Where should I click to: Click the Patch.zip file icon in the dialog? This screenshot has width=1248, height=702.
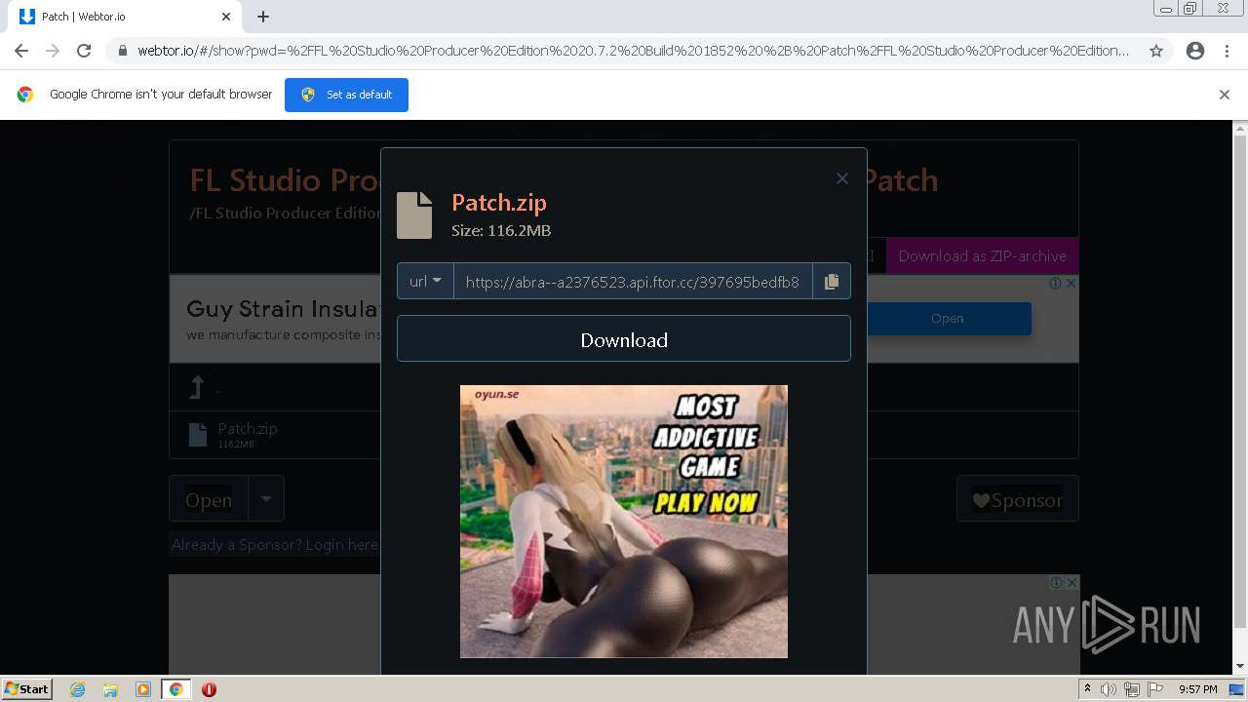coord(414,214)
